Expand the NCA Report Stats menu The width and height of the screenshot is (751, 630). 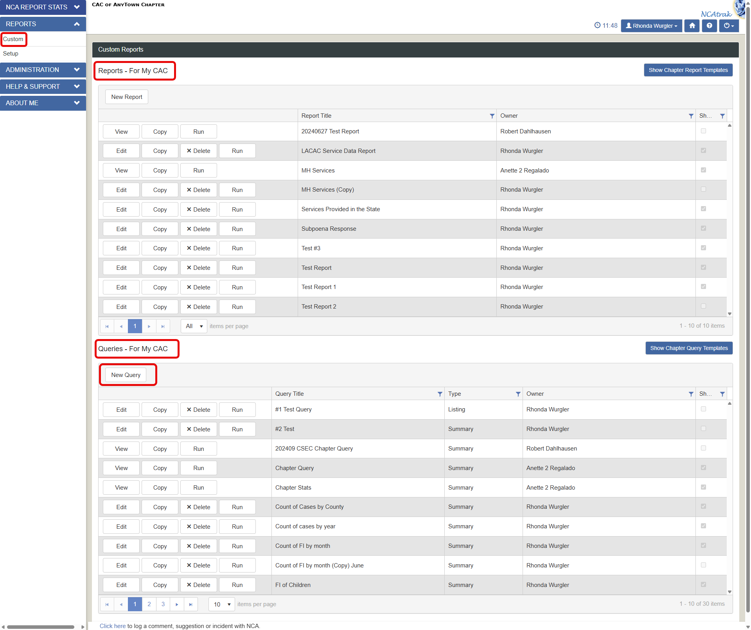click(43, 7)
